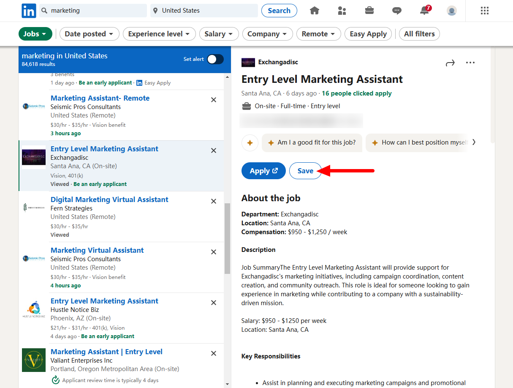Open the three-dot menu for the job
The width and height of the screenshot is (513, 388).
coord(470,62)
